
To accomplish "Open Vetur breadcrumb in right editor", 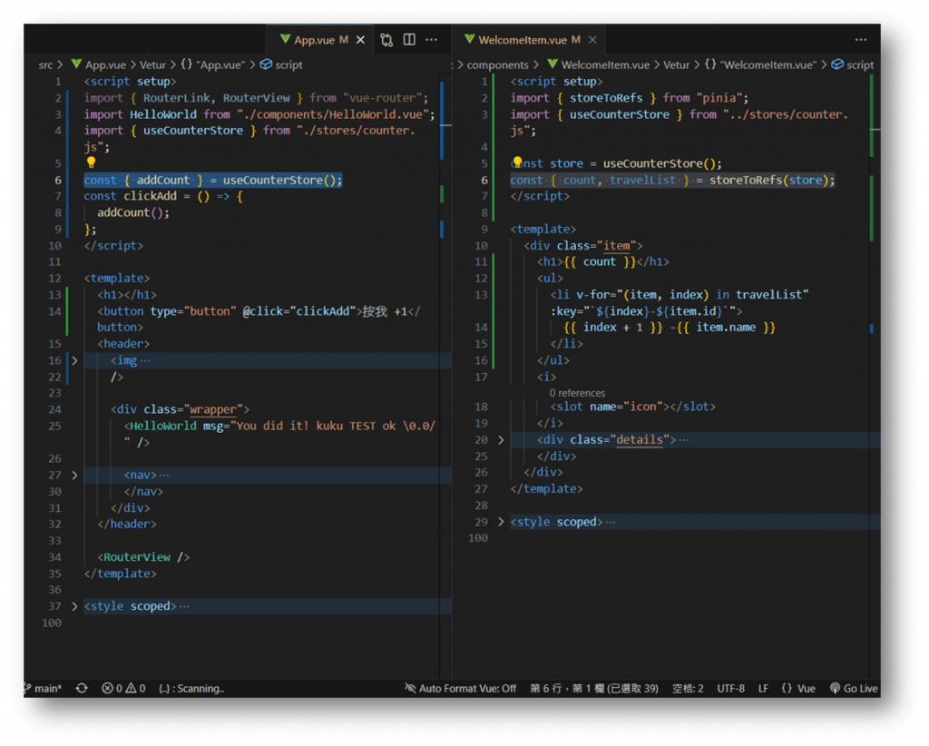I will [677, 65].
